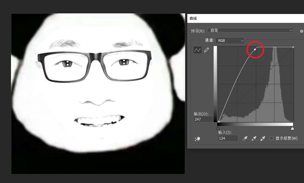Screen dimensions: 304x183
Task: Pick the white point eyedropper
Action: point(263,138)
